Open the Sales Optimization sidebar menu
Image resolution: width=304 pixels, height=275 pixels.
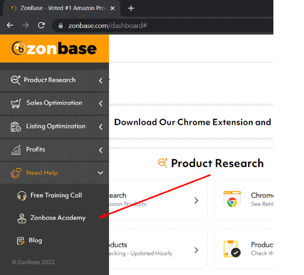pos(54,103)
